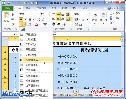Click the Top align icon
Image resolution: width=126 pixels, height=99 pixels.
coord(54,14)
